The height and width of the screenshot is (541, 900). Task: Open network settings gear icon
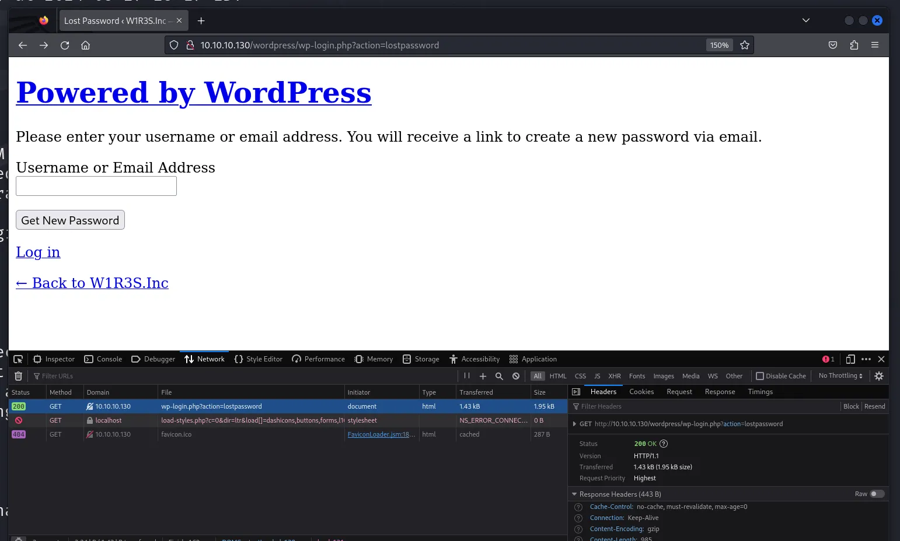pos(879,376)
